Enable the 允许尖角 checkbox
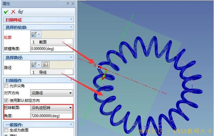 coord(6,86)
